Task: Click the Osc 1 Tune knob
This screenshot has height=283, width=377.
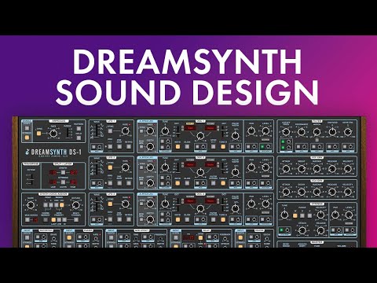Action: [x=165, y=130]
